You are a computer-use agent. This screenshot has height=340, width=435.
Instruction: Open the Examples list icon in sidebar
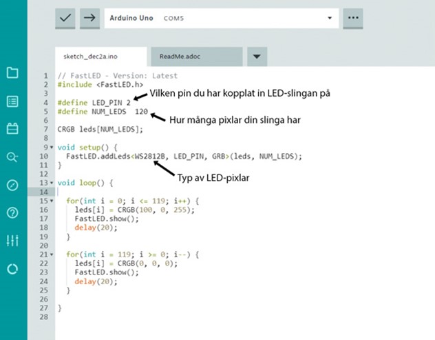click(x=12, y=101)
